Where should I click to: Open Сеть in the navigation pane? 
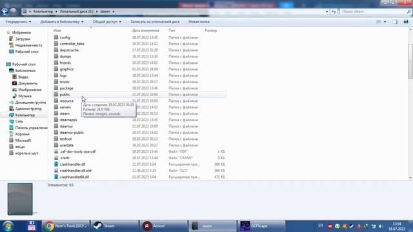point(19,122)
